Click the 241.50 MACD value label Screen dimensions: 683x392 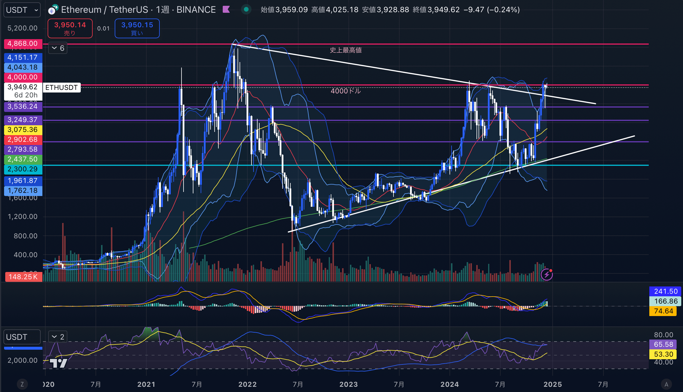tap(666, 291)
